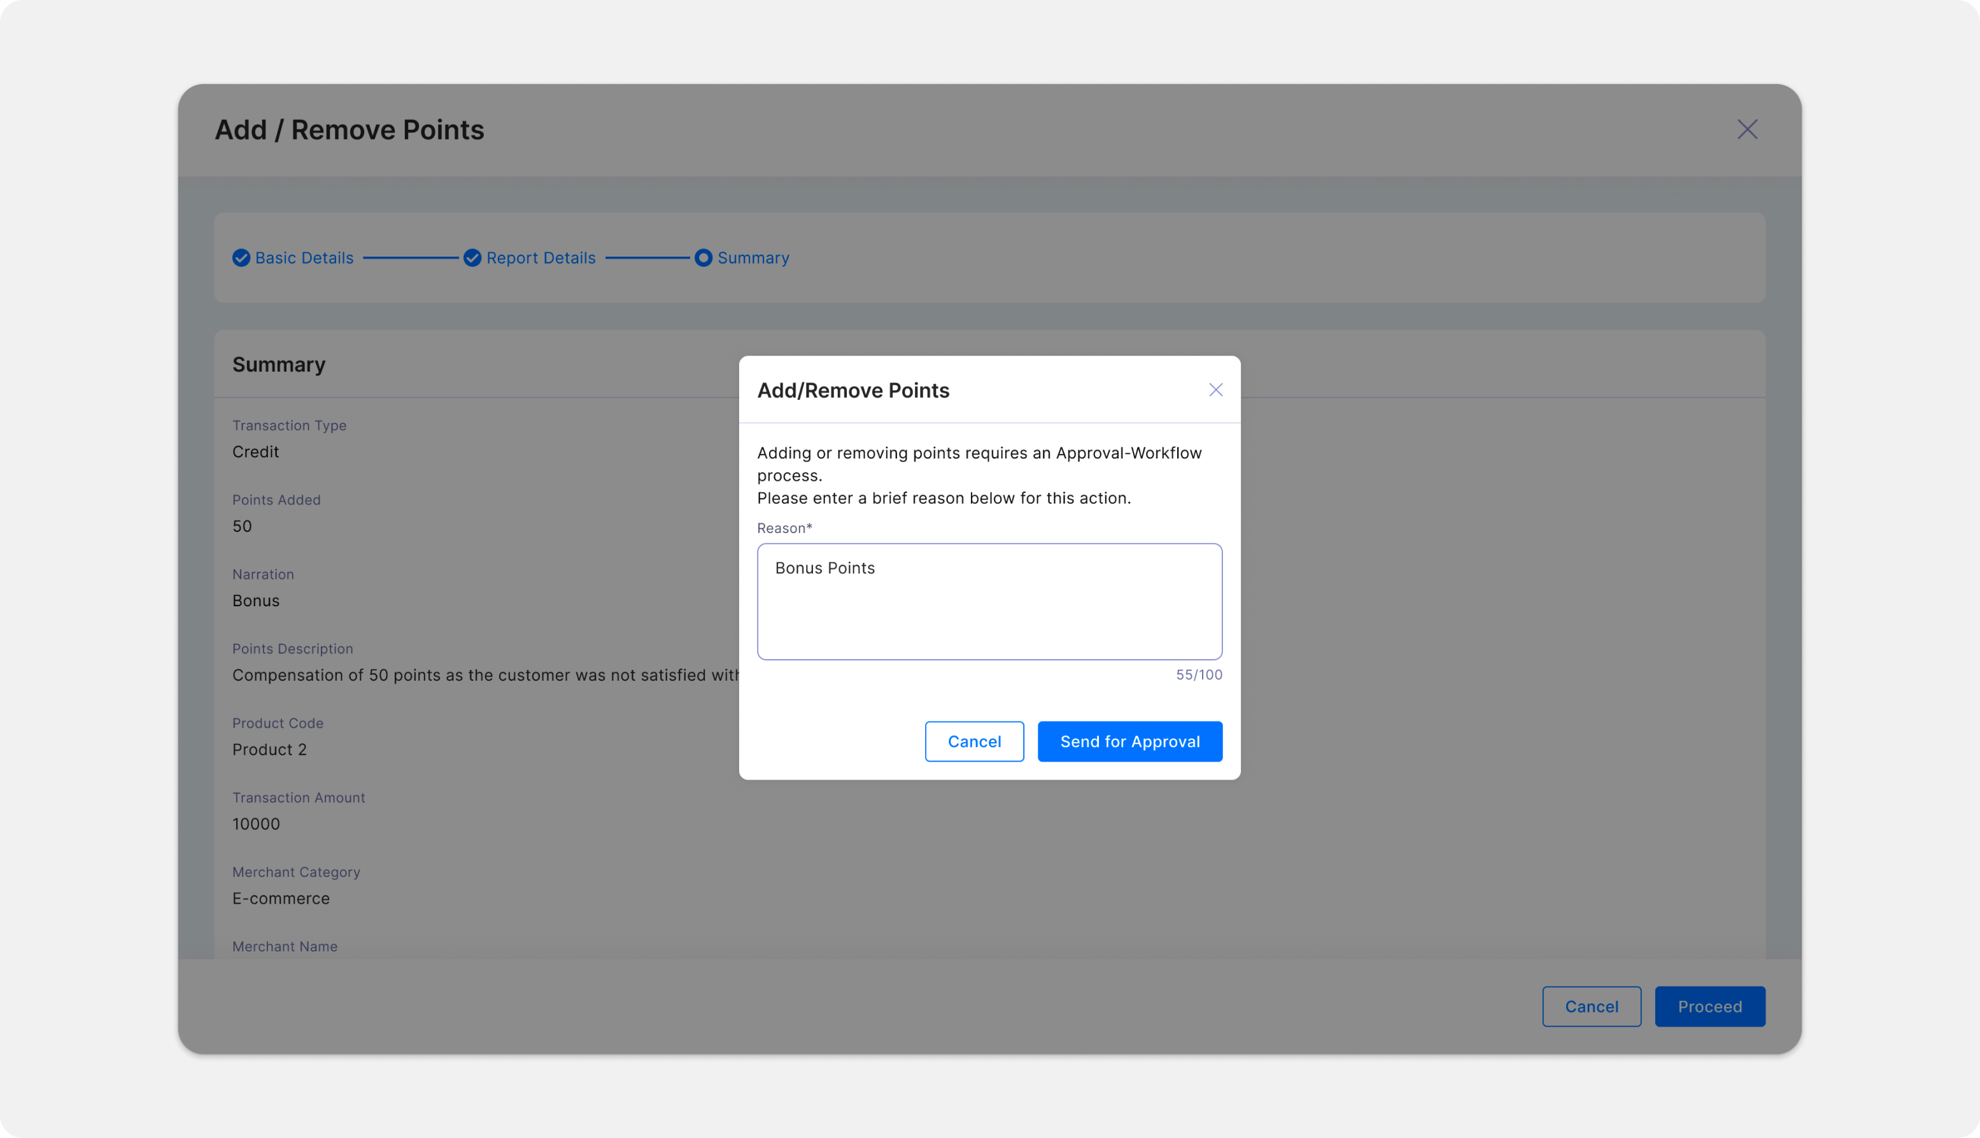Viewport: 1980px width, 1138px height.
Task: Click Basic Details step checkmark icon
Action: 241,258
